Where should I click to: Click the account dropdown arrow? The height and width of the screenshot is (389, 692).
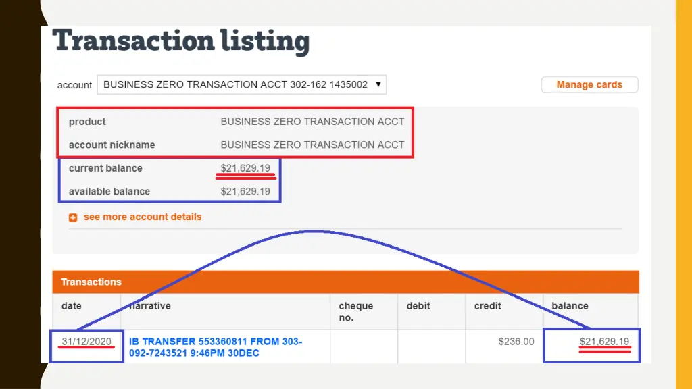click(x=378, y=84)
